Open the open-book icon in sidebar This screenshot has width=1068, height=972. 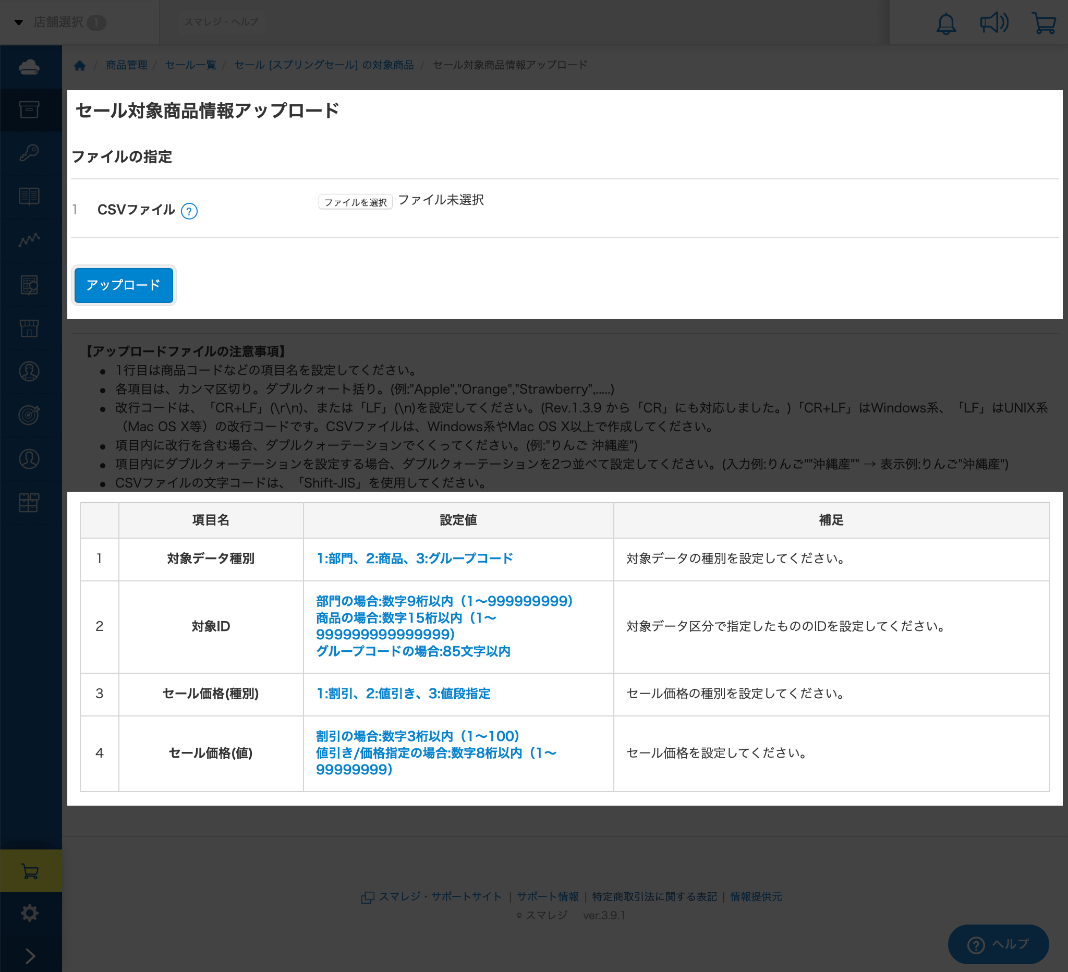tap(29, 197)
